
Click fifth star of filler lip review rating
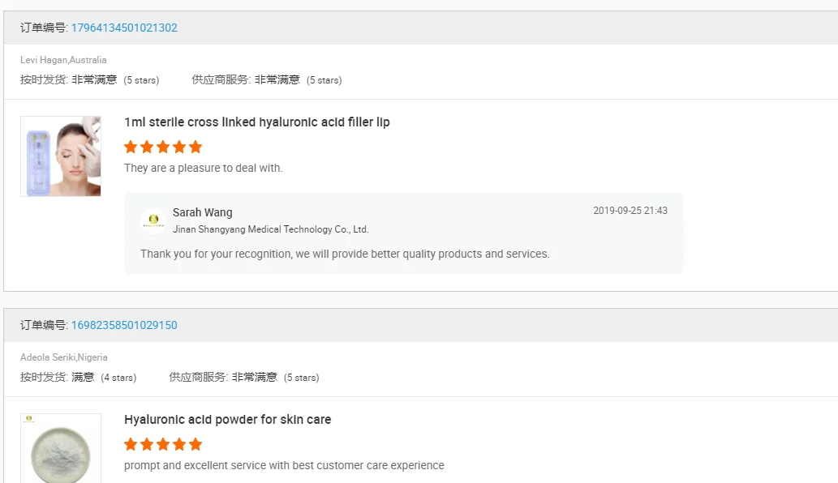[x=196, y=147]
